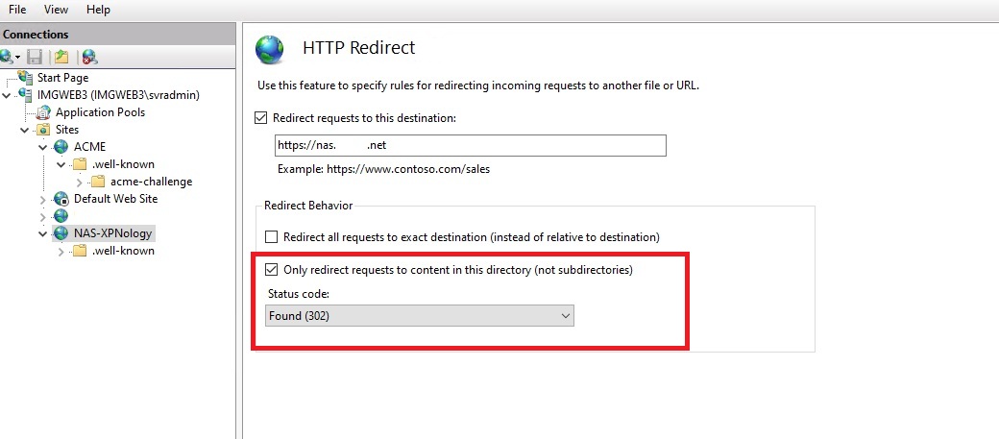Open the acme-challenge folder
Viewport: 999px width, 439px height.
[x=151, y=182]
